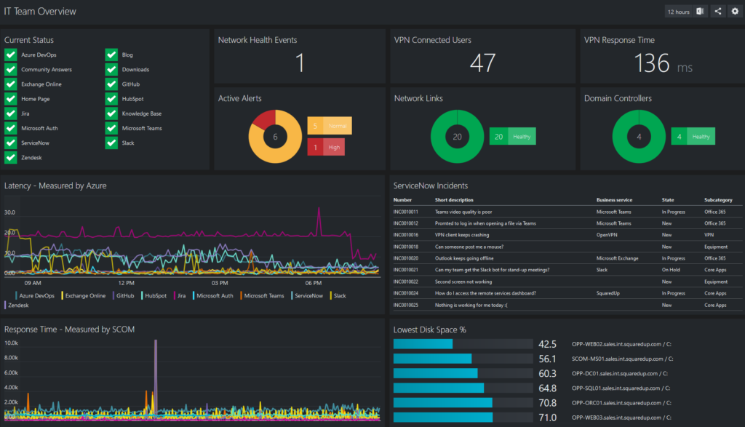Toggle Azure DevOps series in latency legend
The image size is (745, 427).
[x=35, y=295]
